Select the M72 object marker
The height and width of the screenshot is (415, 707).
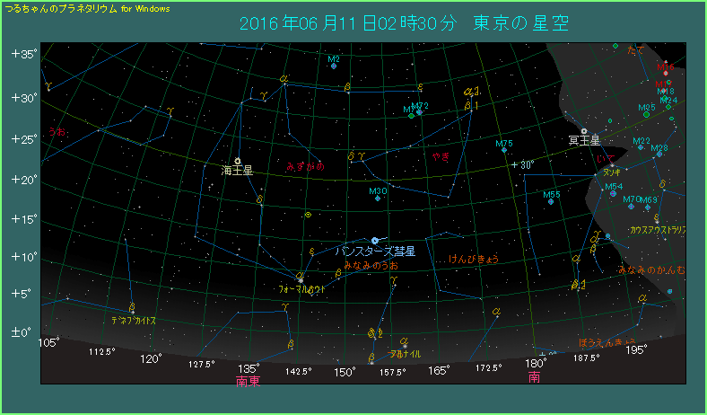419,112
